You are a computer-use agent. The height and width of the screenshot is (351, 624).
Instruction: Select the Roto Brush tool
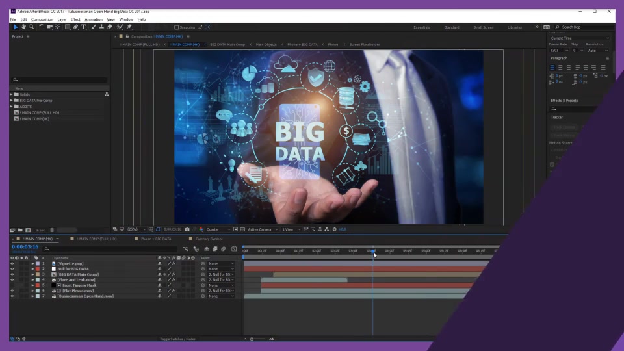(120, 27)
